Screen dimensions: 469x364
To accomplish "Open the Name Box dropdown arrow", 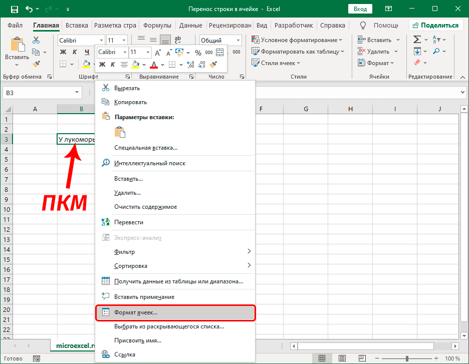I will 77,92.
